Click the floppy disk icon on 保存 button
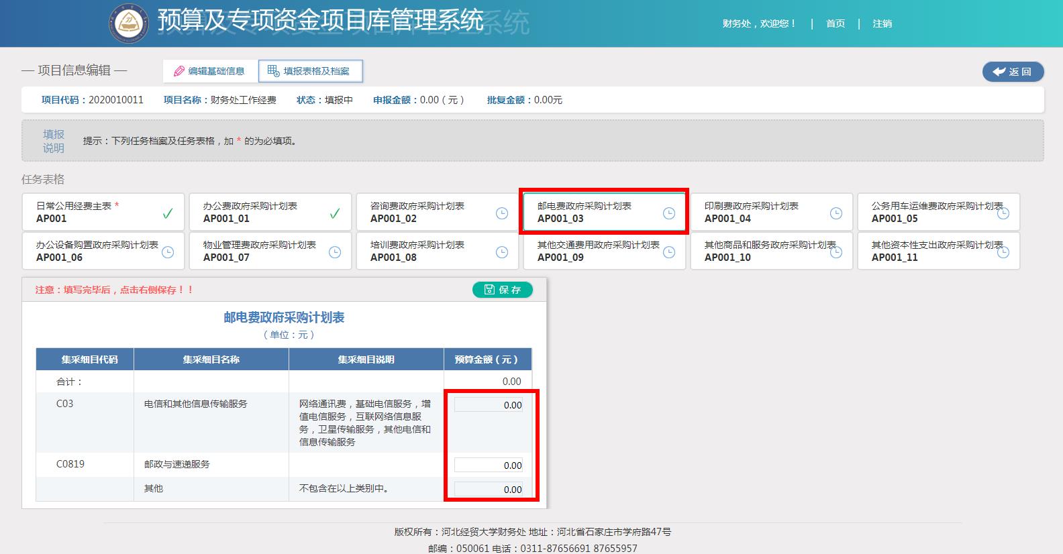This screenshot has height=554, width=1063. point(489,290)
